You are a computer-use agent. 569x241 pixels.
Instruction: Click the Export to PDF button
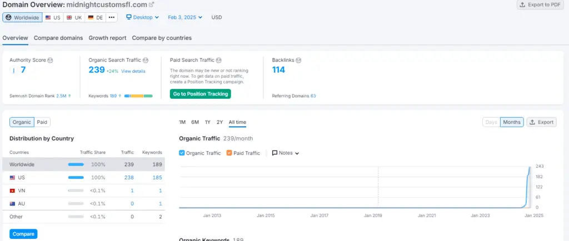540,5
